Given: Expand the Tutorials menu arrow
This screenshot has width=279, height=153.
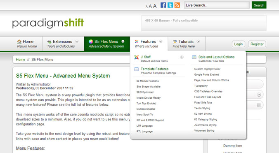Looking at the screenshot, I should click(198, 41).
